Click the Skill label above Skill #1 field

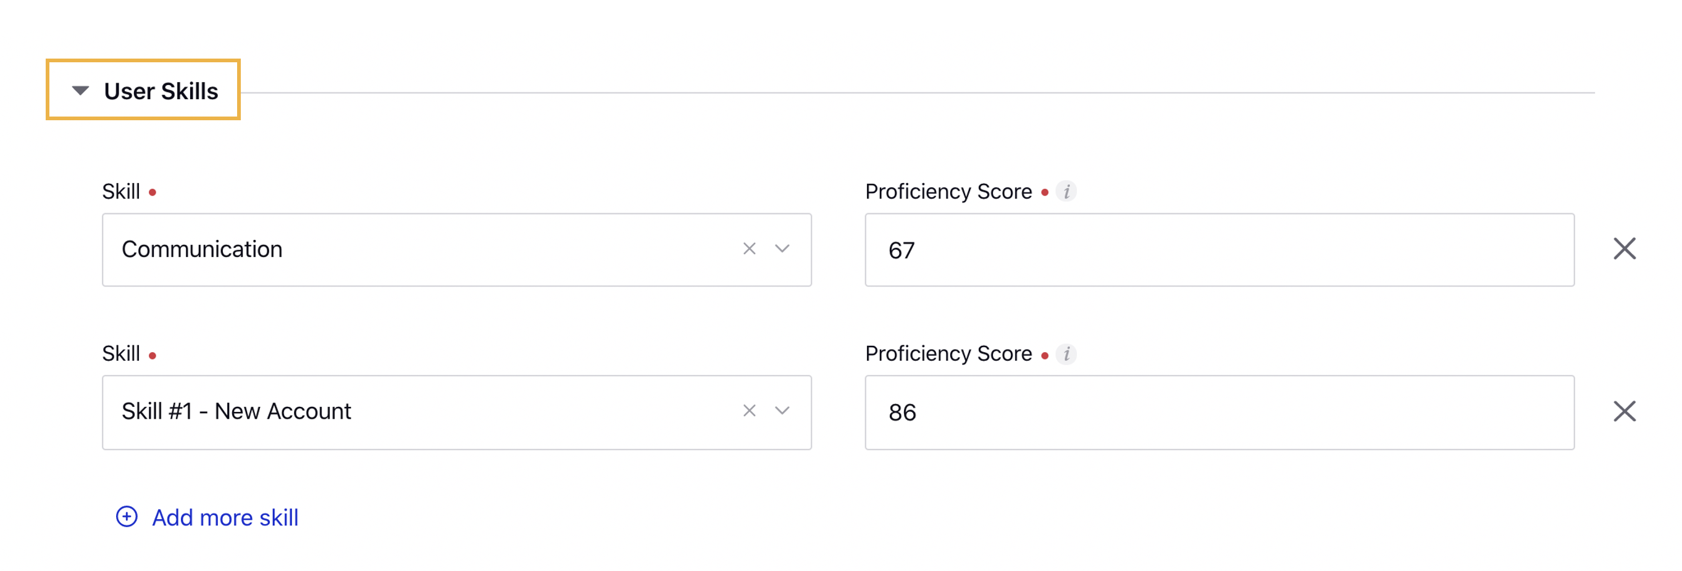pos(121,354)
